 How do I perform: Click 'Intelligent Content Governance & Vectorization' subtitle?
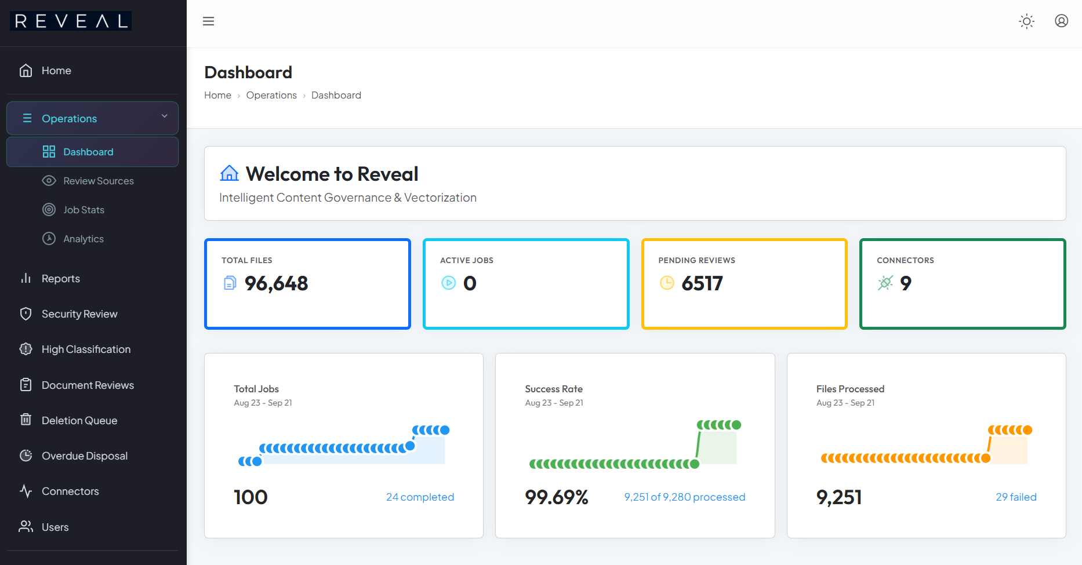tap(348, 198)
